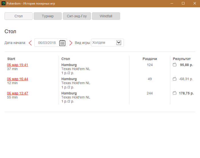Click the Вид игры label

coord(83,43)
